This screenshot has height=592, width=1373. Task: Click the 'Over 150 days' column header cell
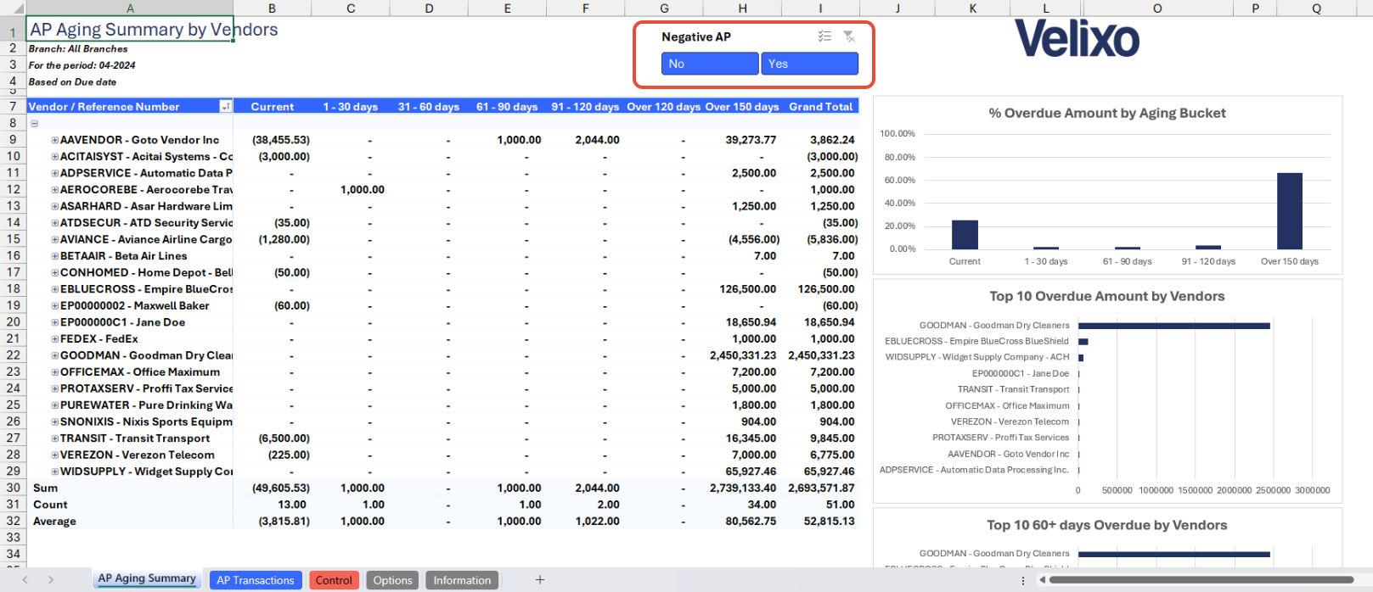(x=742, y=107)
